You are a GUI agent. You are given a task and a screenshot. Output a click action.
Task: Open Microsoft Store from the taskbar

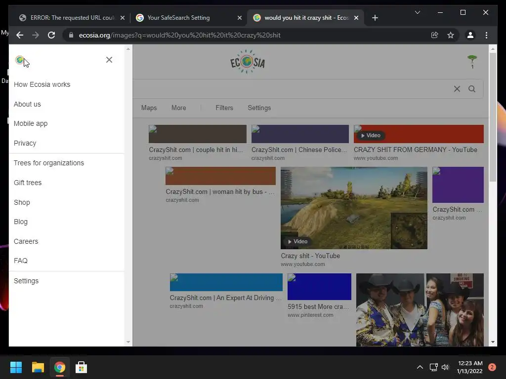(81, 367)
